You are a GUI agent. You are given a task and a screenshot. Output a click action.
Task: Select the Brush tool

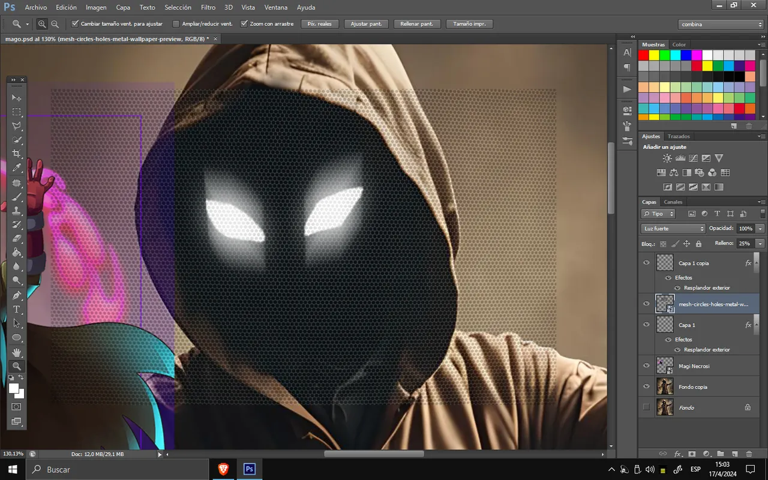point(17,196)
